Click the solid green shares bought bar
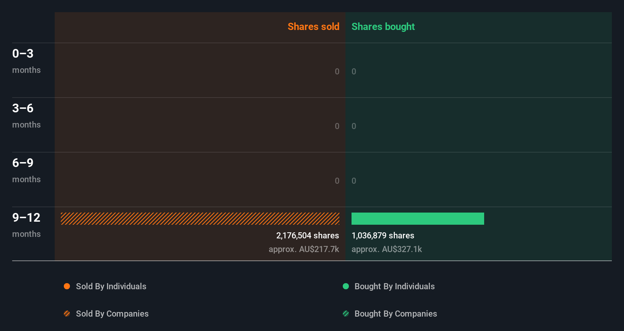624x331 pixels. pyautogui.click(x=418, y=219)
